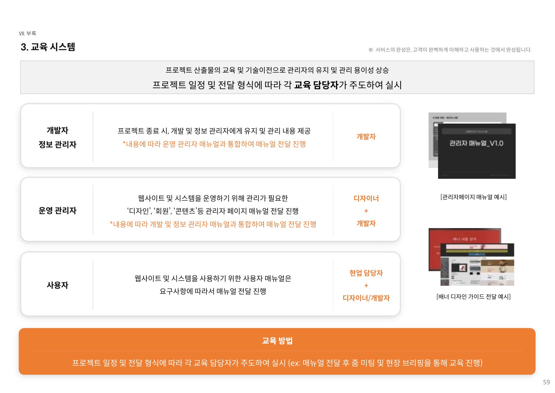Select the '정보 관리자' row title
Screen dimensions: 555x393
(58, 144)
